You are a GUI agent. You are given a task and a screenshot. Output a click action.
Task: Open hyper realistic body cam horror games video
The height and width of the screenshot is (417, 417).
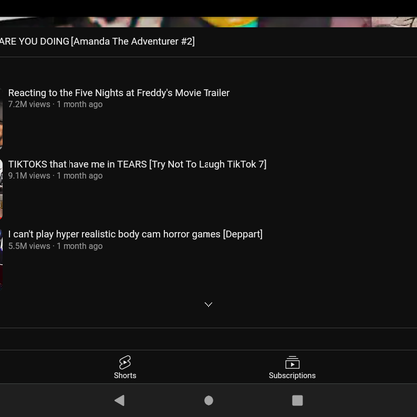point(135,234)
